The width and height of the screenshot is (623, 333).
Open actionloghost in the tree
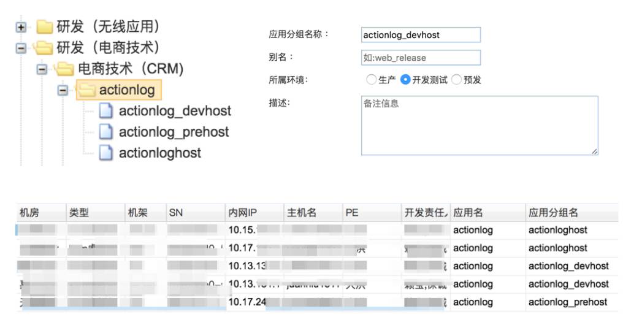[159, 153]
